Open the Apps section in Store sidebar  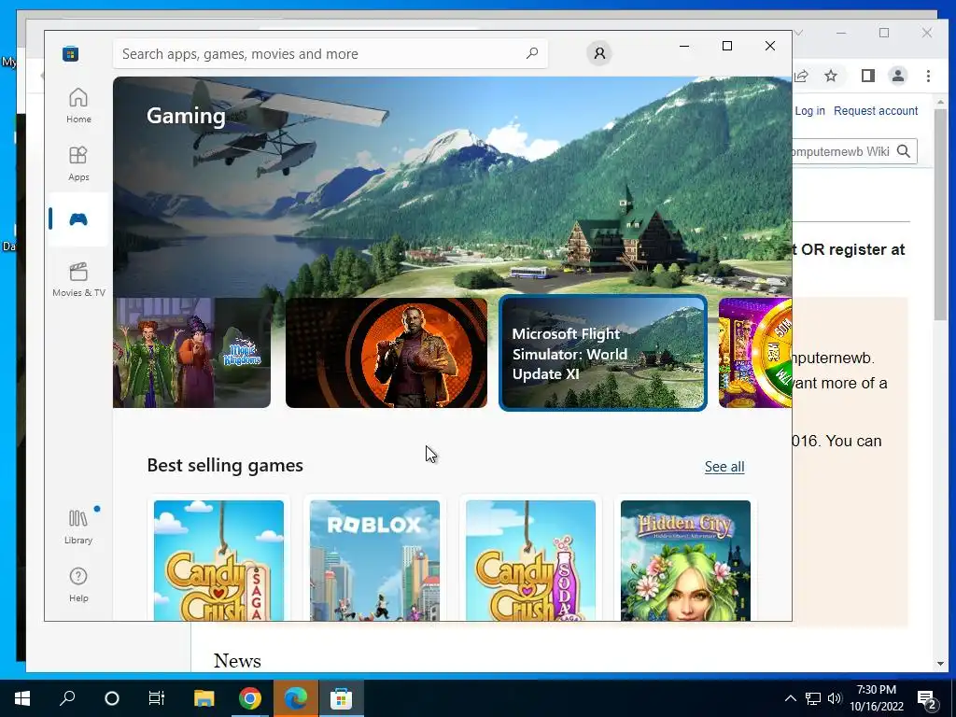78,163
